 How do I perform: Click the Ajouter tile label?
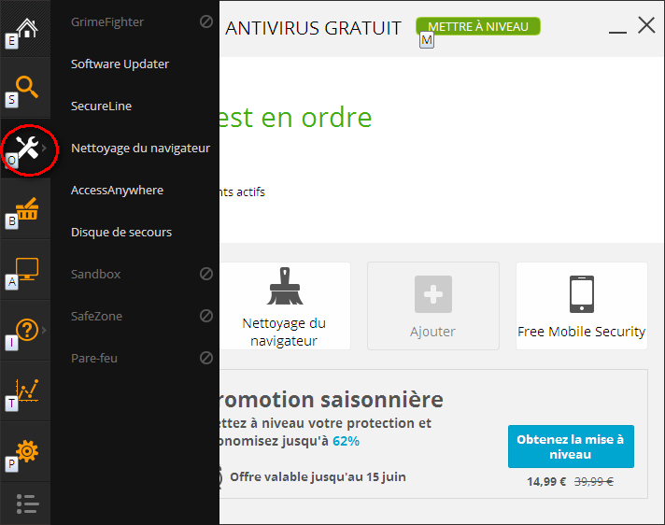click(x=432, y=332)
